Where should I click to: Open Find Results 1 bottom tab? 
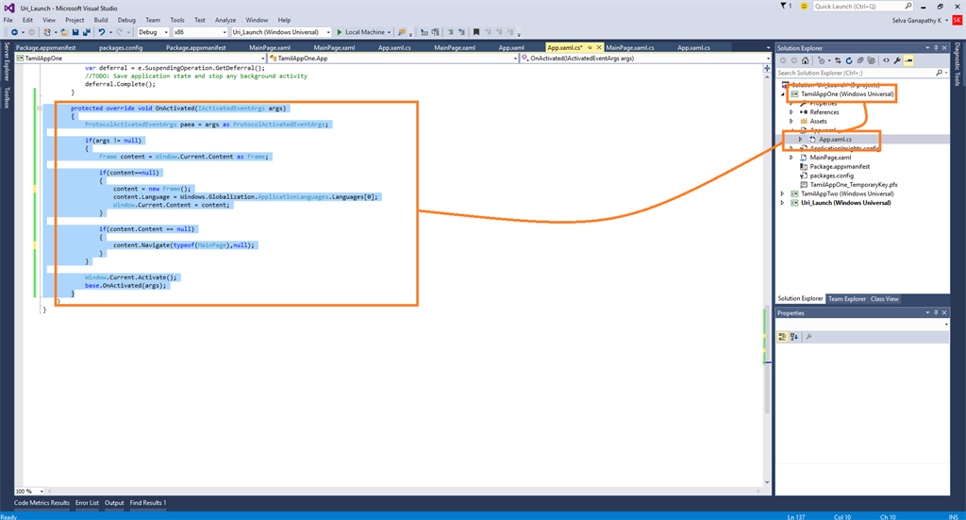(148, 503)
